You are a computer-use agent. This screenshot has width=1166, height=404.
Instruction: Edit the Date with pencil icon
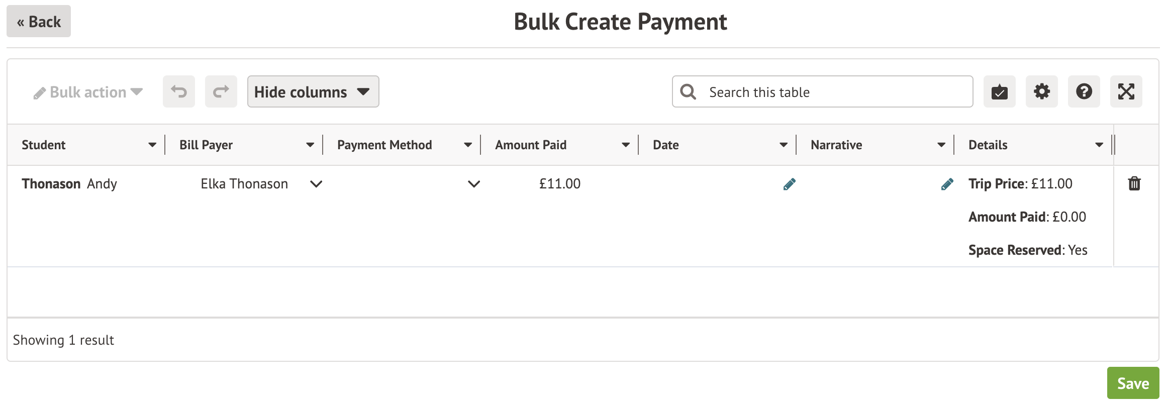[x=789, y=184]
